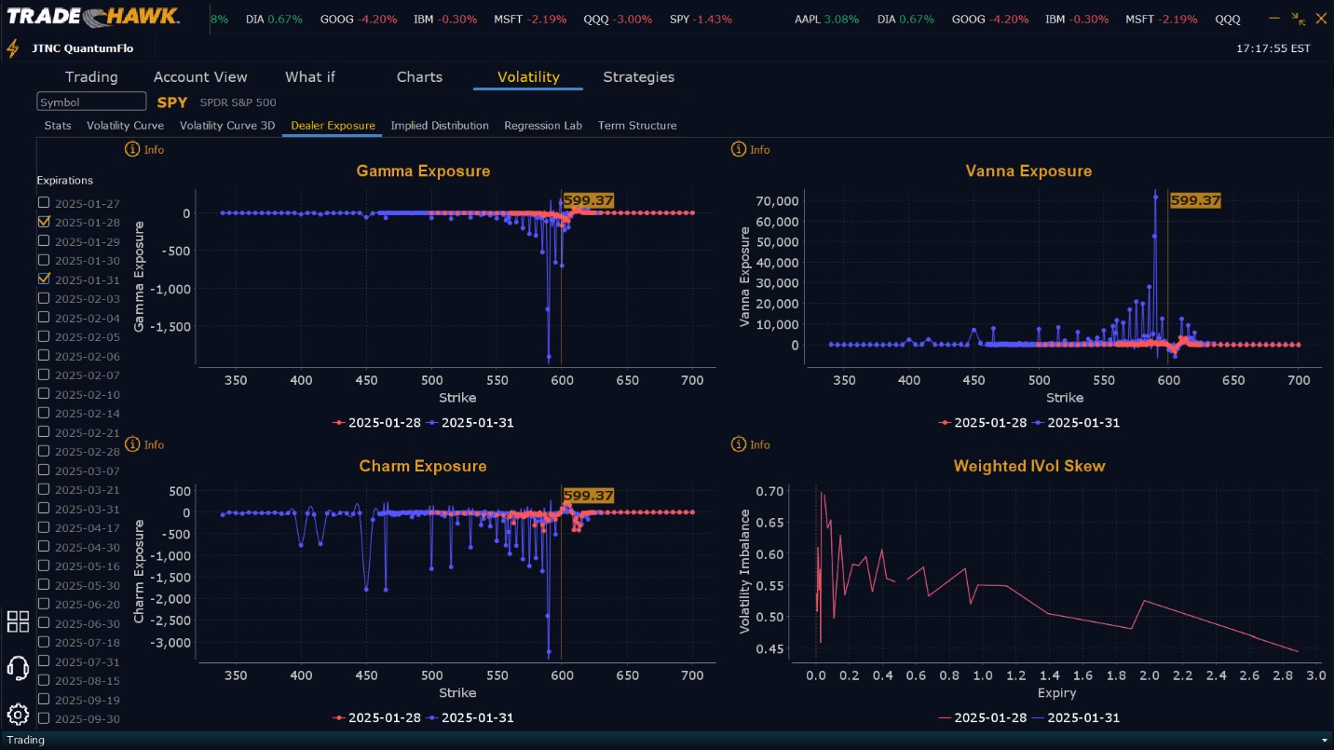Open the Account View tab

200,77
